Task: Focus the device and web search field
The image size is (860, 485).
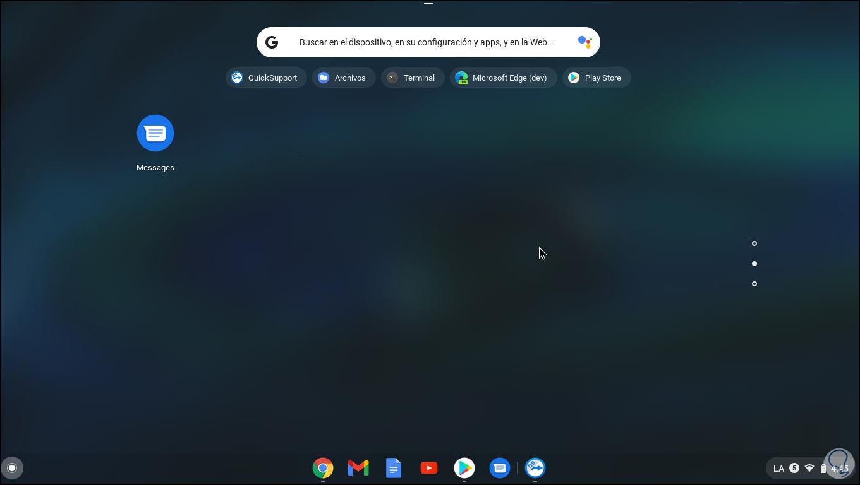Action: tap(428, 42)
